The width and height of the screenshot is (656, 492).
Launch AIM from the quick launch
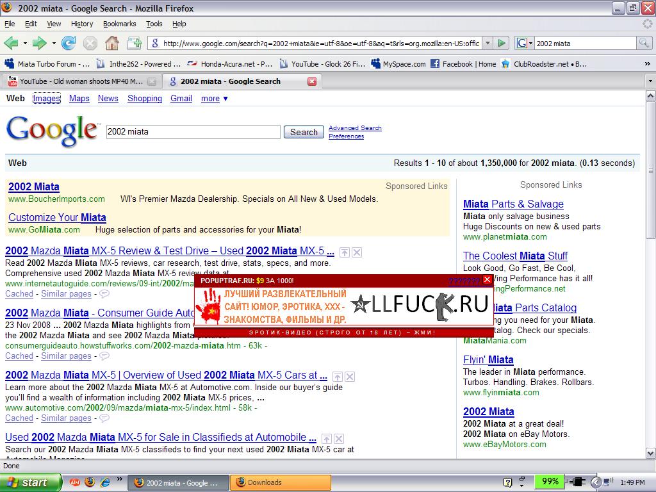point(74,482)
